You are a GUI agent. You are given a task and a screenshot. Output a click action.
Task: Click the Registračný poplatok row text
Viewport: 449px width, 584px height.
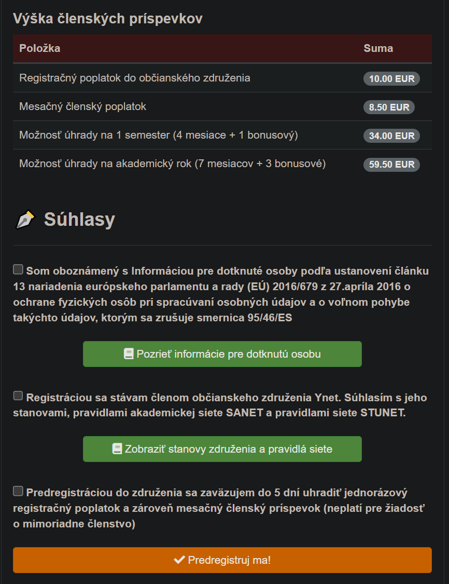tap(135, 78)
